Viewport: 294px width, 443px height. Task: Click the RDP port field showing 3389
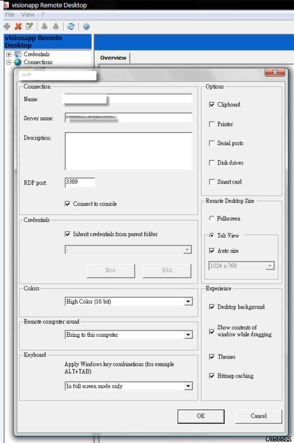coord(80,182)
